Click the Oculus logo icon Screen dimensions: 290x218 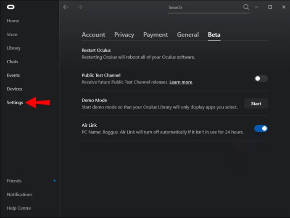11,7
